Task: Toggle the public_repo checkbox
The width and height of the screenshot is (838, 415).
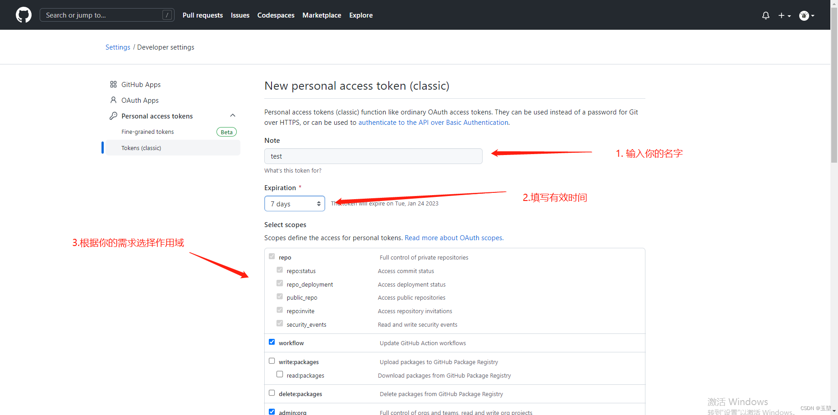Action: [280, 296]
